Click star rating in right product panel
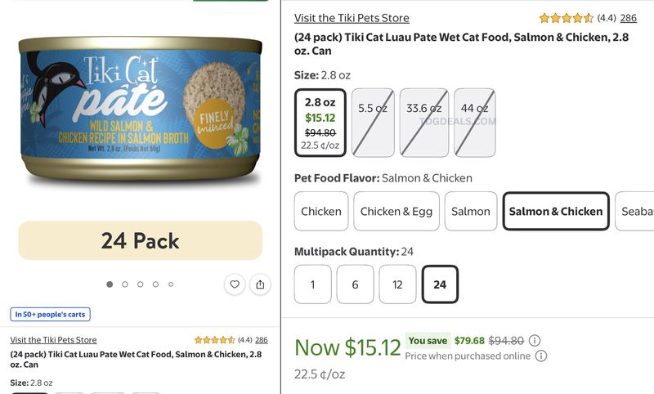654x394 pixels. (x=566, y=18)
